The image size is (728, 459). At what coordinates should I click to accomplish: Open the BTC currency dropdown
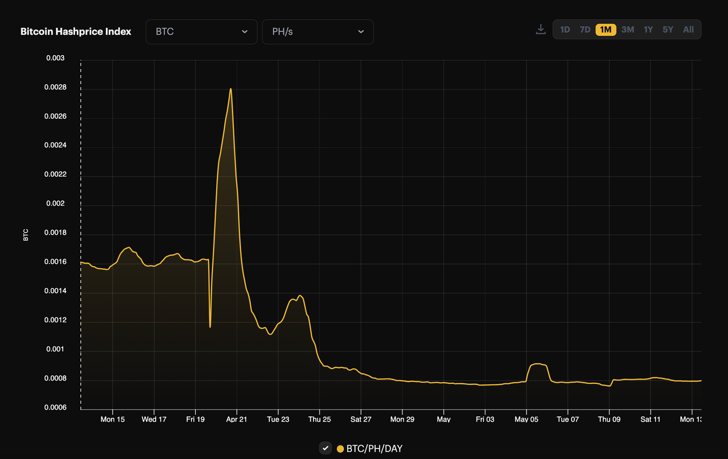click(x=201, y=32)
